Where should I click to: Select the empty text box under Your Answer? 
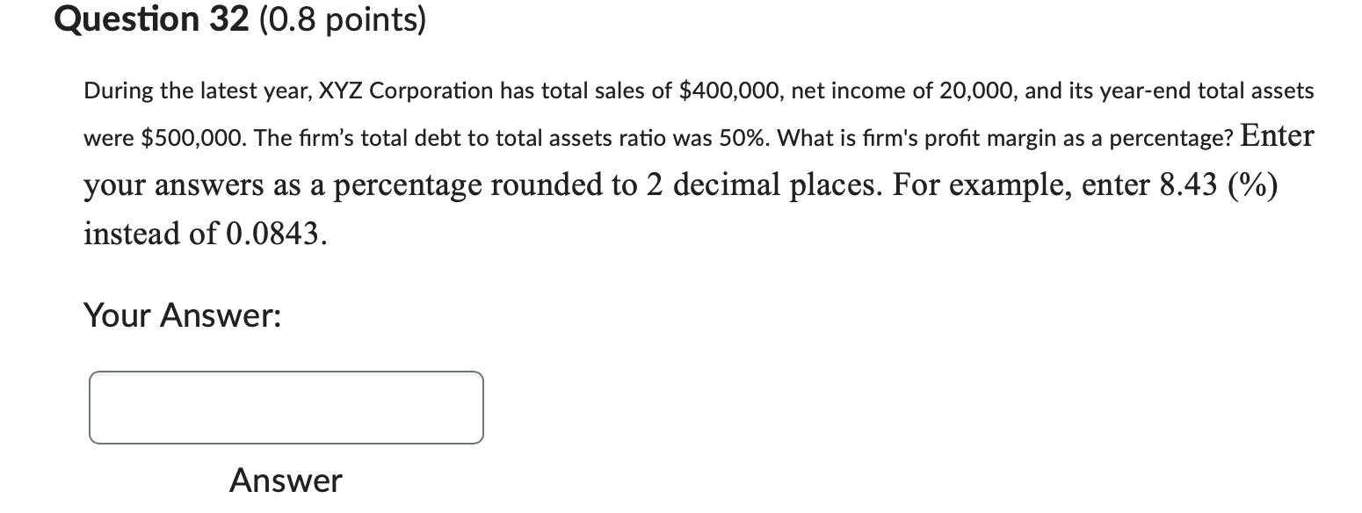[286, 408]
